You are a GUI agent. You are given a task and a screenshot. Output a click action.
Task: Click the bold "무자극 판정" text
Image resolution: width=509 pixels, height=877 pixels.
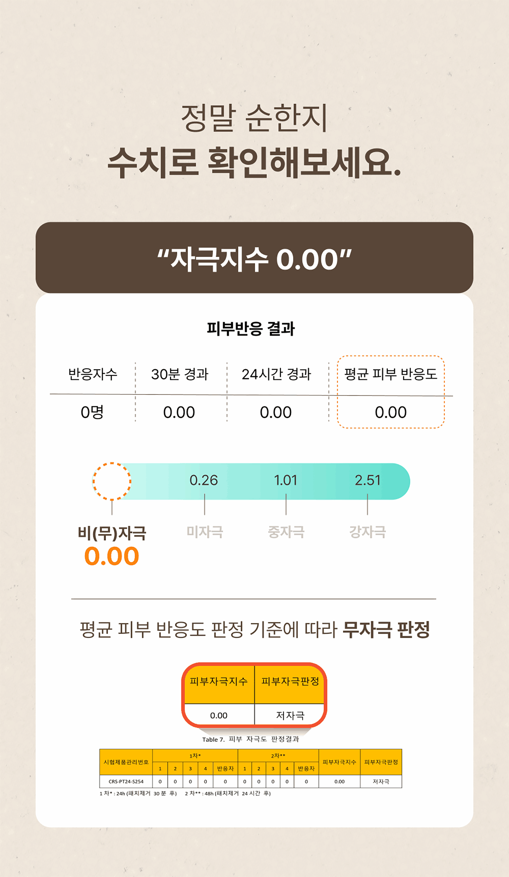(x=386, y=630)
